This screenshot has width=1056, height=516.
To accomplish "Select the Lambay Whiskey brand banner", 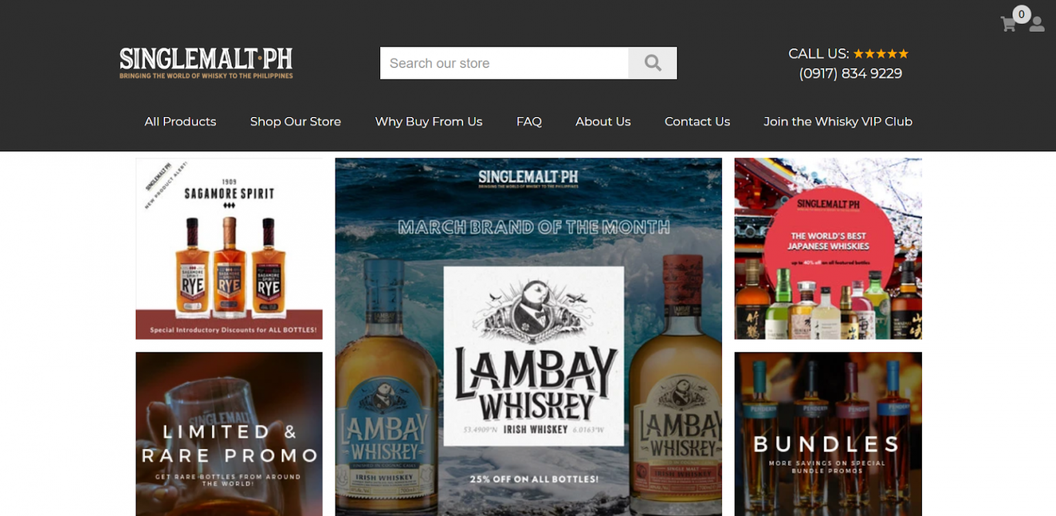I will coord(528,337).
